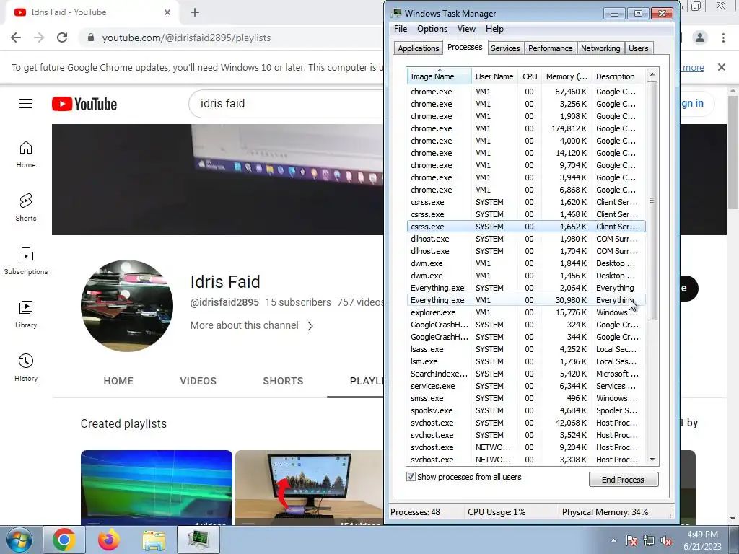Open Task Manager View menu
Viewport: 739px width, 554px height.
tap(466, 29)
